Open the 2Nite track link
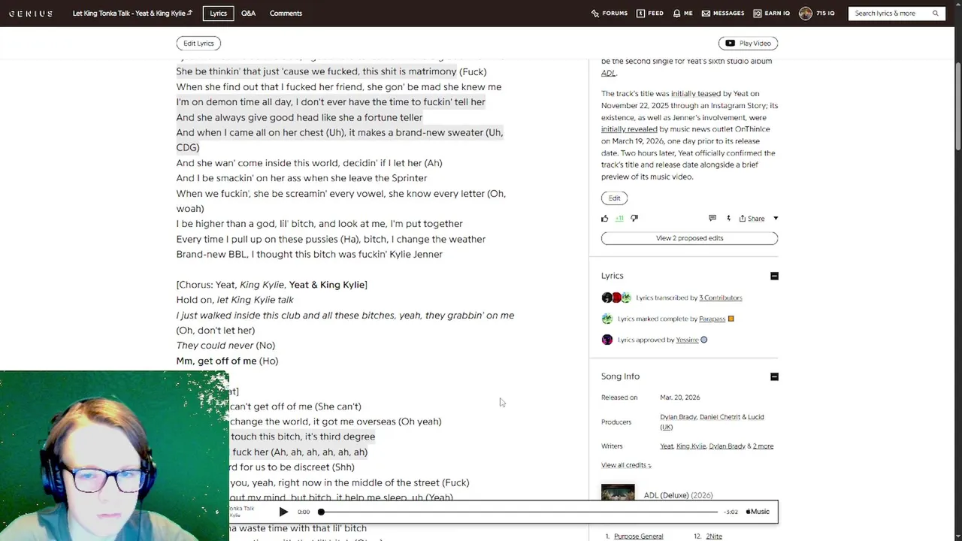Image resolution: width=962 pixels, height=541 pixels. point(714,536)
